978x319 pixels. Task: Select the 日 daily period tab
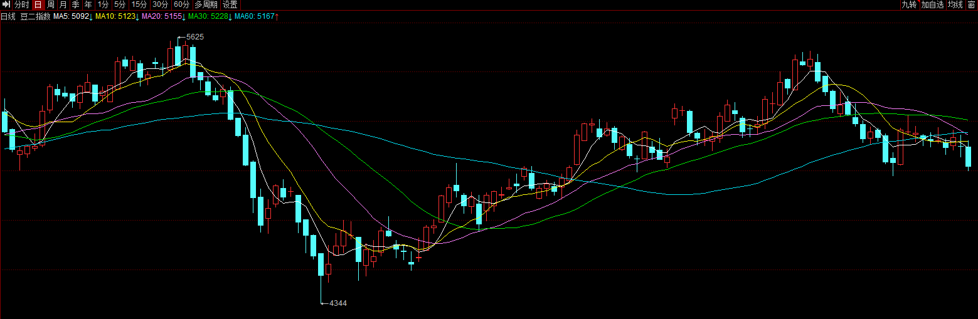[38, 4]
